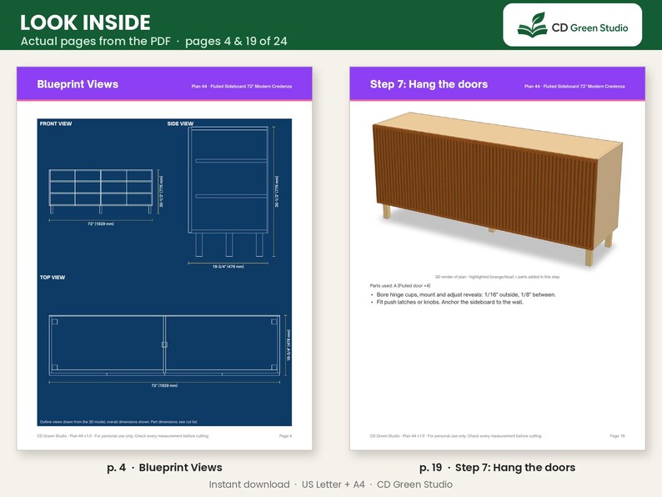Click the 'p. 19 · Step 7: Hang the doors' caption
Screen dimensions: 662x497
(498, 468)
